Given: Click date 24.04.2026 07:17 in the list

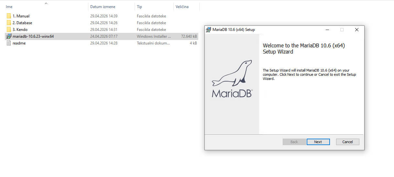Looking at the screenshot, I should pos(104,36).
